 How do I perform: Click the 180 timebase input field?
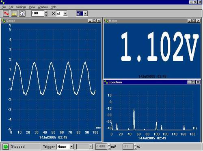pyautogui.click(x=38, y=13)
